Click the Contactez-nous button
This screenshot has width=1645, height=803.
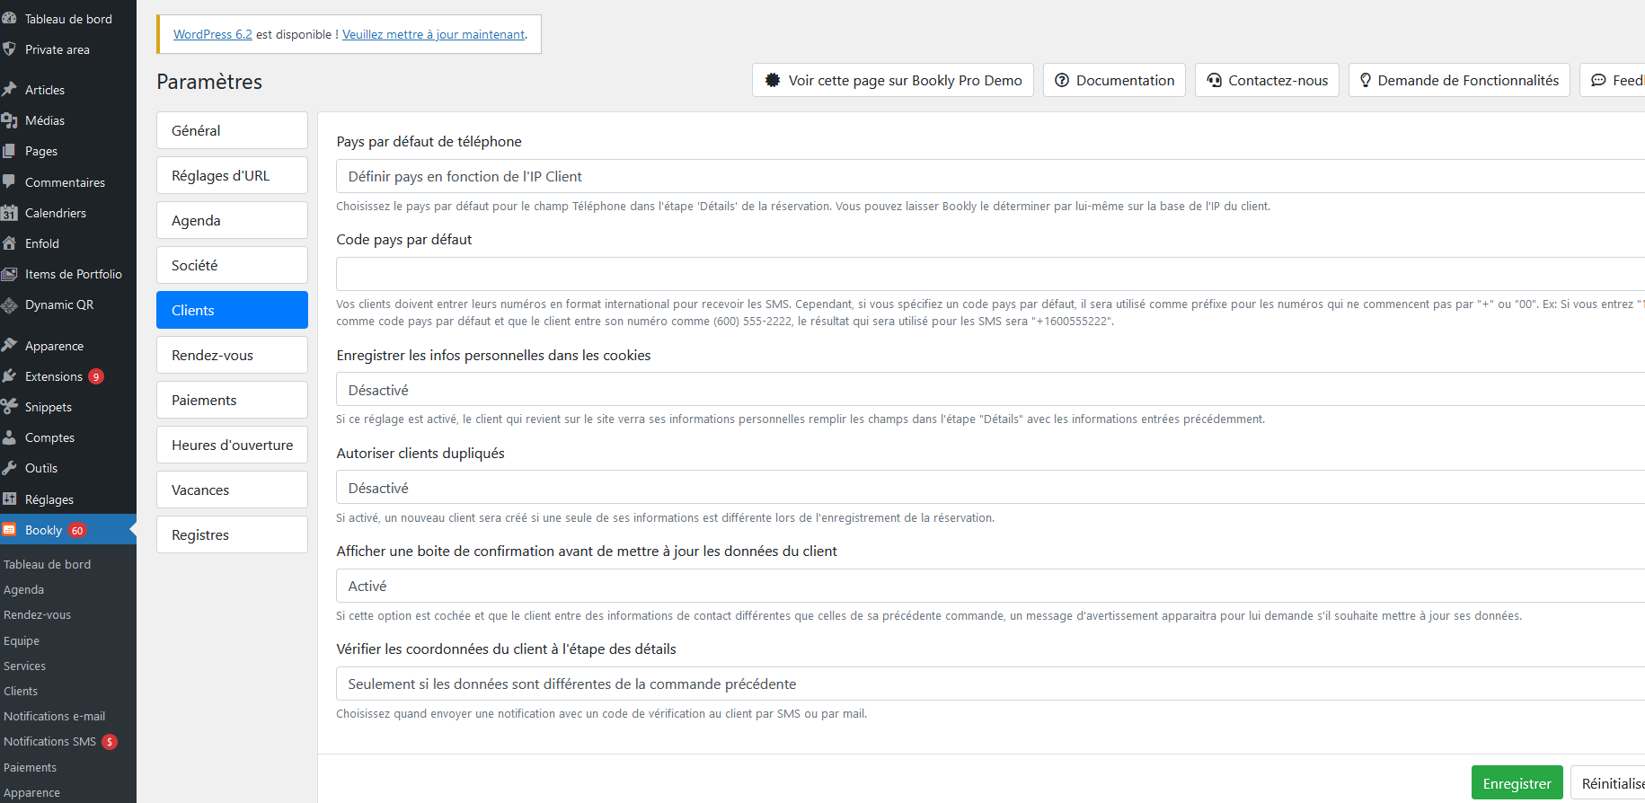(1267, 80)
